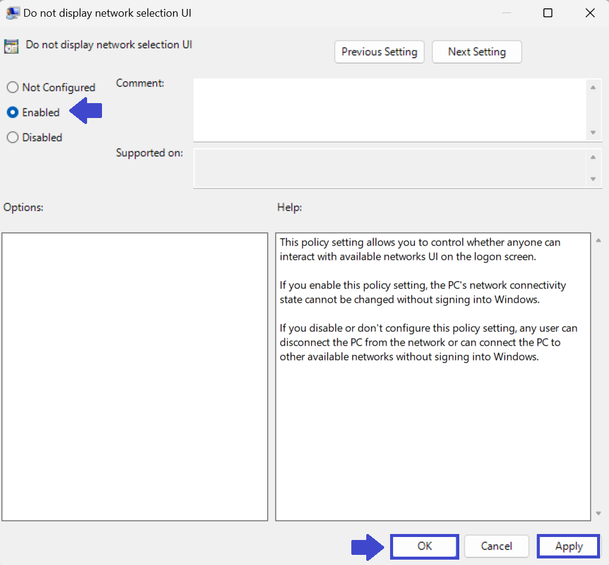The height and width of the screenshot is (565, 609).
Task: Apply the Enabled policy setting
Action: (x=568, y=546)
